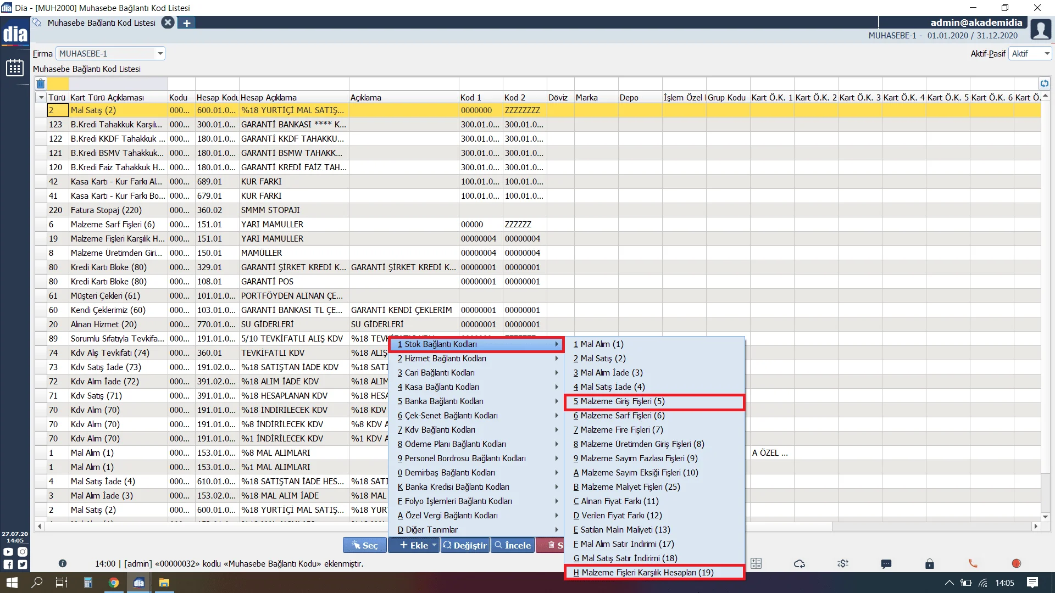This screenshot has height=593, width=1055.
Task: Select the Alınan Hizmet (20) row
Action: pos(538,325)
